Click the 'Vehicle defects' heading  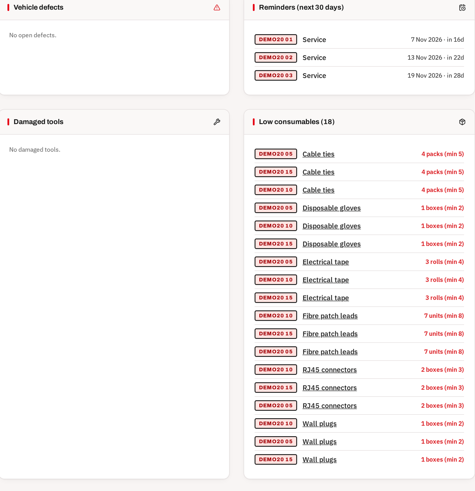39,7
